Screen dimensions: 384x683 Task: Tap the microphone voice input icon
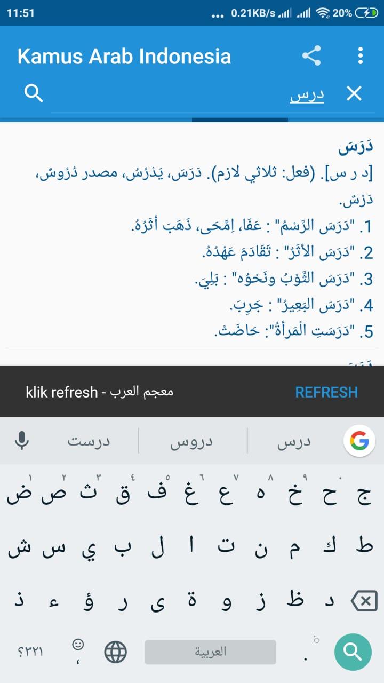tap(22, 441)
